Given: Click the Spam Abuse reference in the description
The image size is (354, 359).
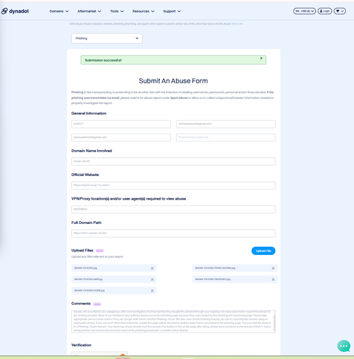Looking at the screenshot, I should click(179, 98).
